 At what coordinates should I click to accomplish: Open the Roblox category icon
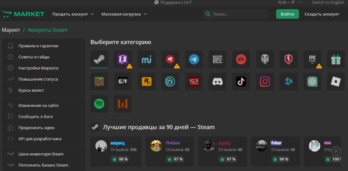[336, 82]
